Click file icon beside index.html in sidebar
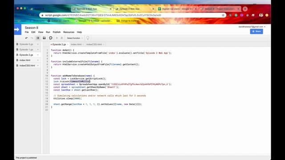The width and height of the screenshot is (285, 160). 17,60
